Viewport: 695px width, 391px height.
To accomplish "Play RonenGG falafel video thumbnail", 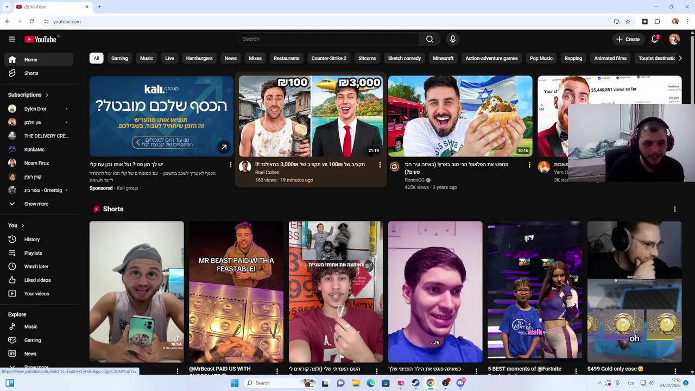I will click(460, 116).
